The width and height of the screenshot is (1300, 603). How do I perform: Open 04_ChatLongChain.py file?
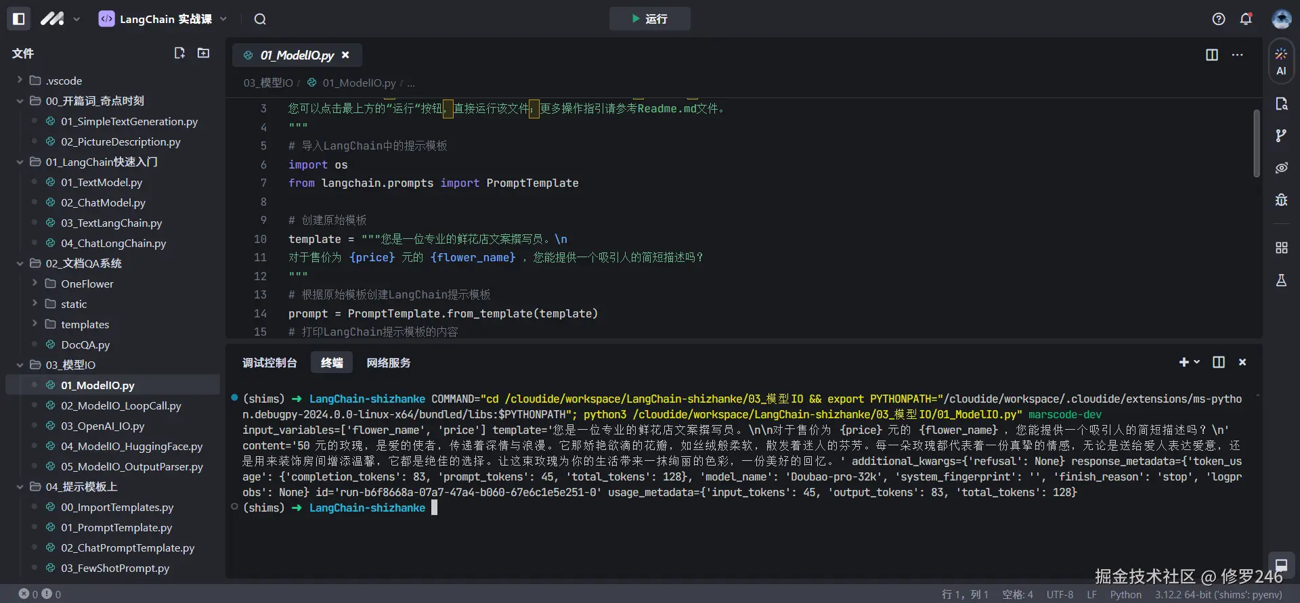pyautogui.click(x=112, y=243)
